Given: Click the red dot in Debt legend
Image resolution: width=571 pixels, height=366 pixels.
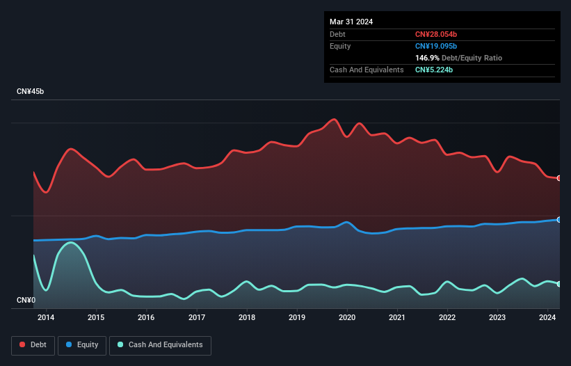Looking at the screenshot, I should tap(22, 345).
